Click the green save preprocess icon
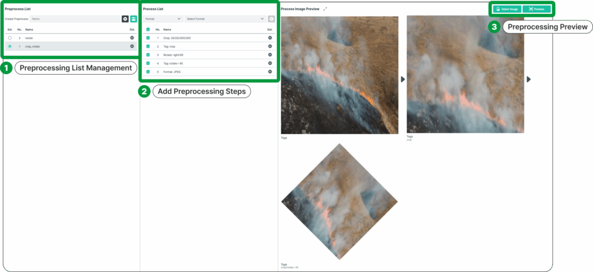 click(x=133, y=19)
